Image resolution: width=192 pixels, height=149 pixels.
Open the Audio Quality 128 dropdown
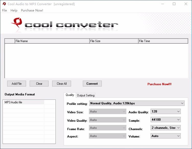(166, 111)
